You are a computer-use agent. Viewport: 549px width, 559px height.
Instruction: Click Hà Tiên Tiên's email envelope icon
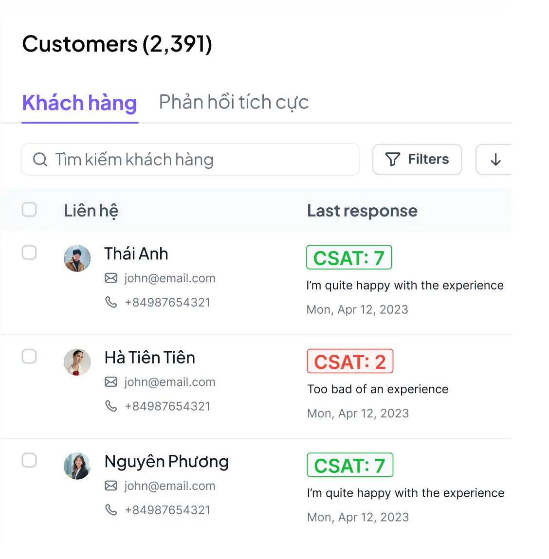pyautogui.click(x=111, y=382)
